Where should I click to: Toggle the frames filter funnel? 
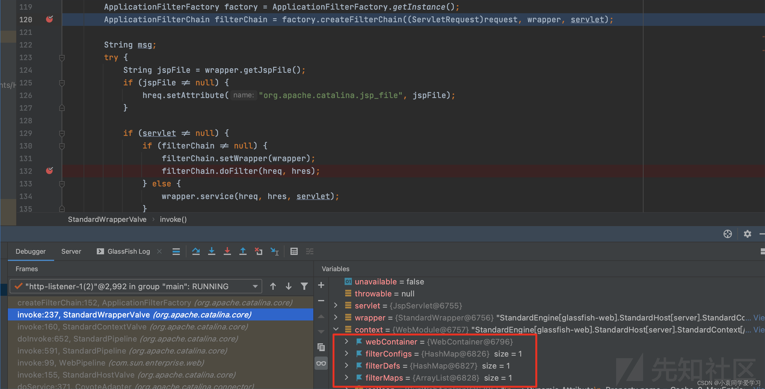[x=304, y=286]
